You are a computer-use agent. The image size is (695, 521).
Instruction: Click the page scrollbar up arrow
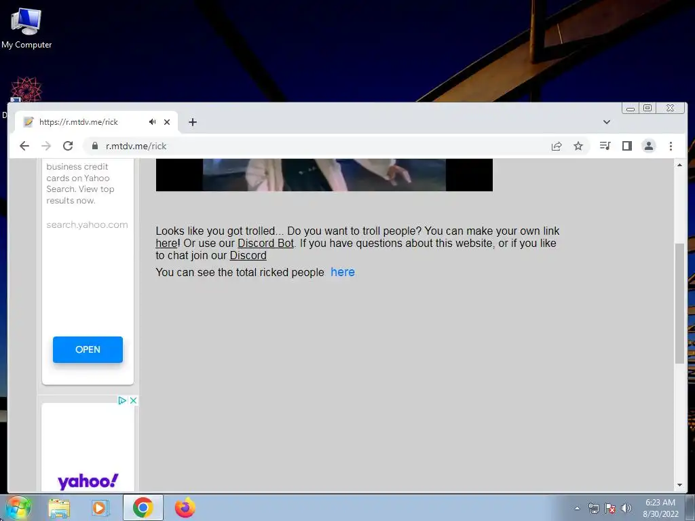point(679,166)
